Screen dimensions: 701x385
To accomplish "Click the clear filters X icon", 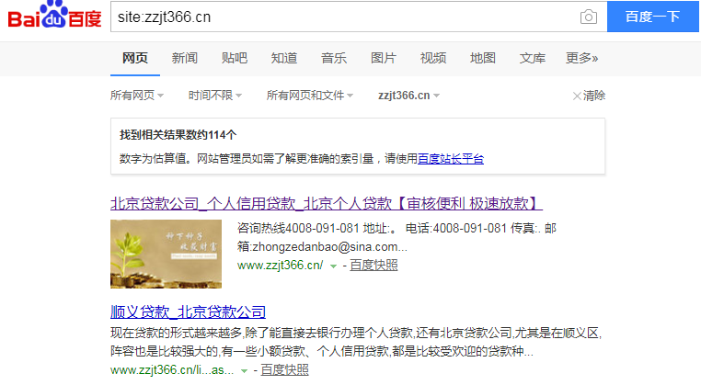I will tap(577, 96).
